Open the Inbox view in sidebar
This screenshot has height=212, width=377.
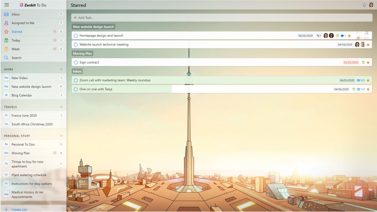[x=16, y=14]
